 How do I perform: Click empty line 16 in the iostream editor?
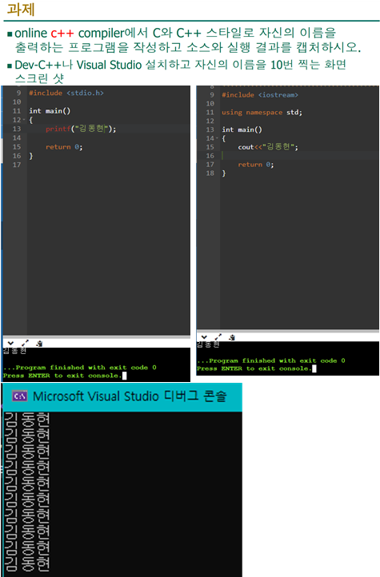tap(299, 156)
